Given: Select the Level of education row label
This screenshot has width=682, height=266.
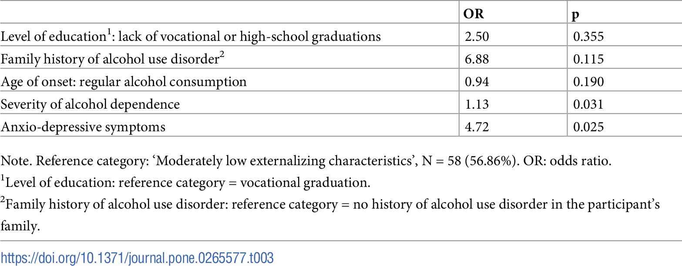Looking at the screenshot, I should tap(191, 37).
